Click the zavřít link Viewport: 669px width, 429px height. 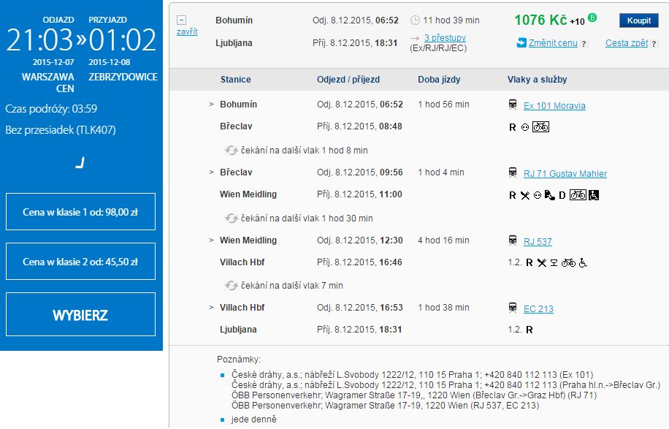[x=187, y=31]
